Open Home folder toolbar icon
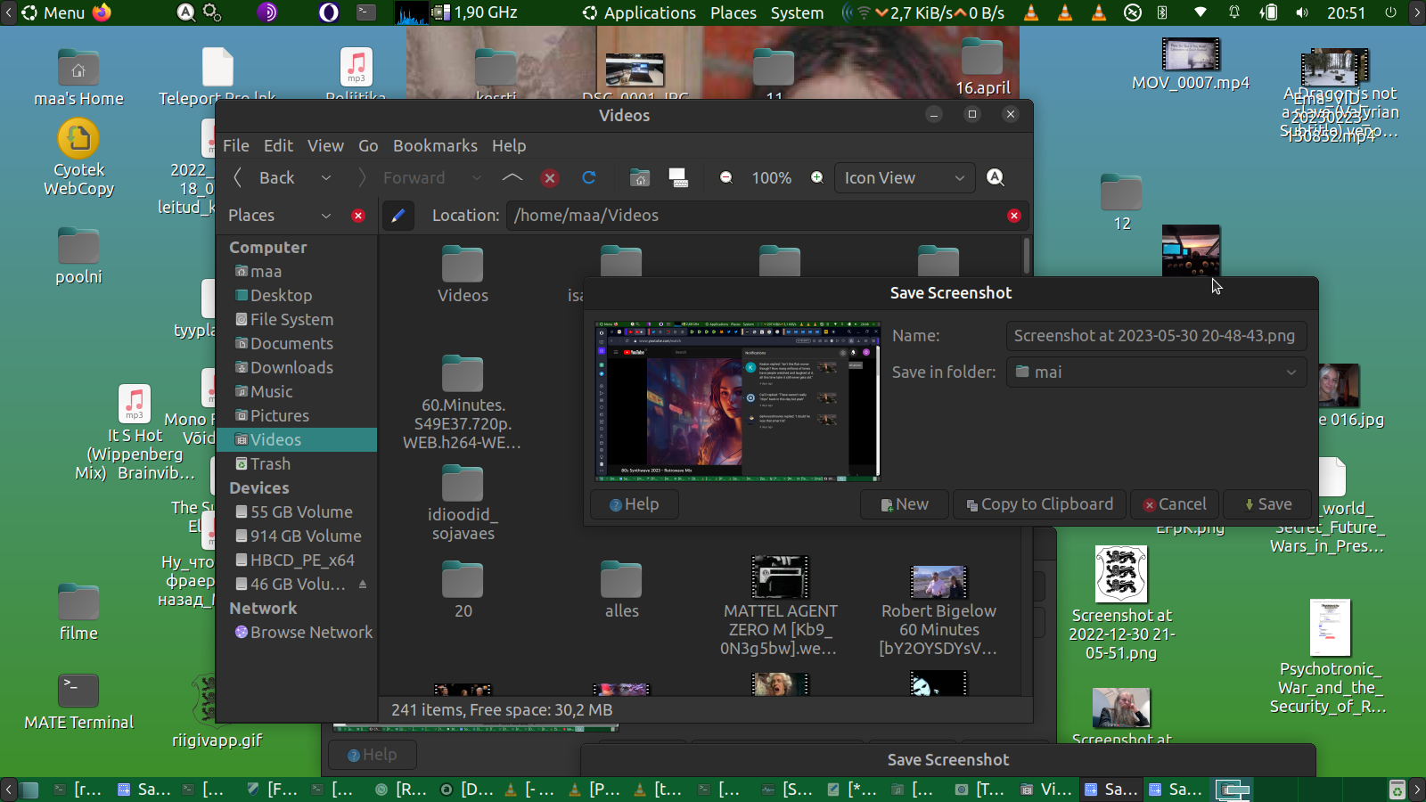 tap(640, 178)
